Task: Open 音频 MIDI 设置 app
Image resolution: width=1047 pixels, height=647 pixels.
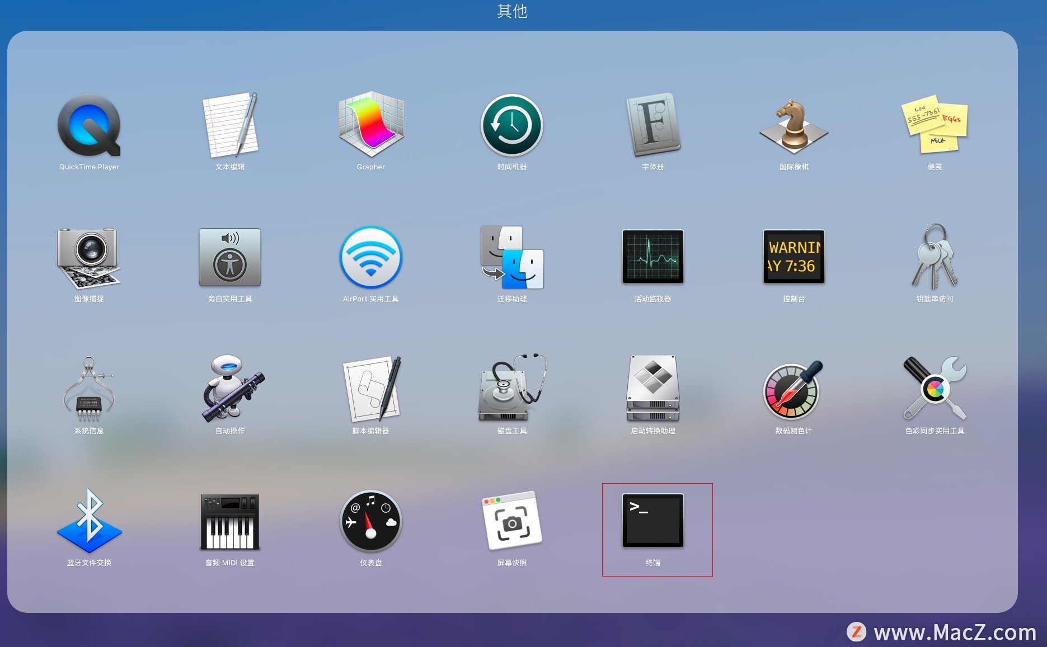Action: 230,521
